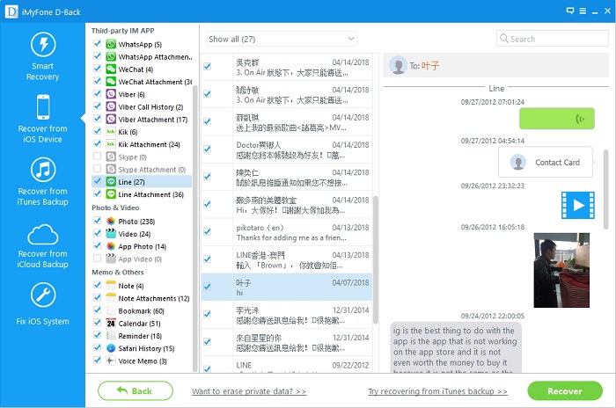Select the pikotaro (en) conversation
Viewport: 616px width, 408px height.
click(286, 232)
